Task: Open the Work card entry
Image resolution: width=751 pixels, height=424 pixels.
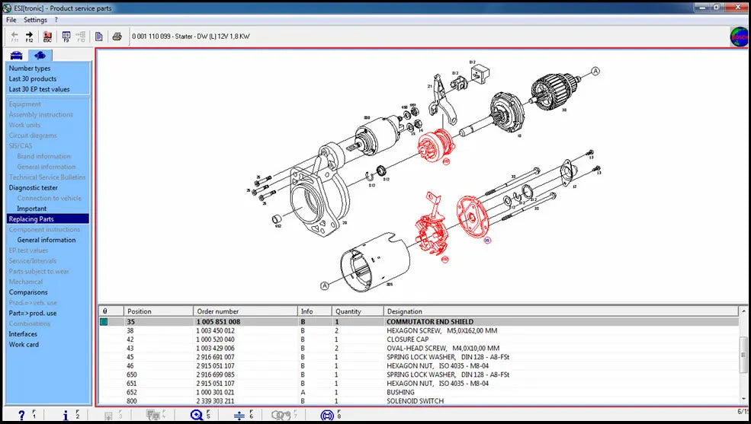Action: 24,344
